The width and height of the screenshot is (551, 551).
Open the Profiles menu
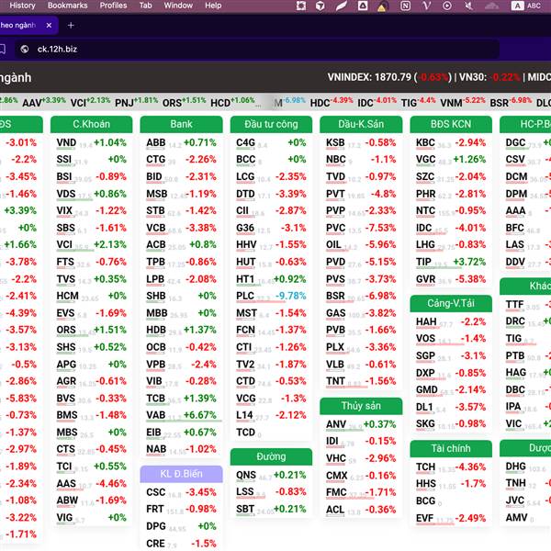click(x=113, y=6)
